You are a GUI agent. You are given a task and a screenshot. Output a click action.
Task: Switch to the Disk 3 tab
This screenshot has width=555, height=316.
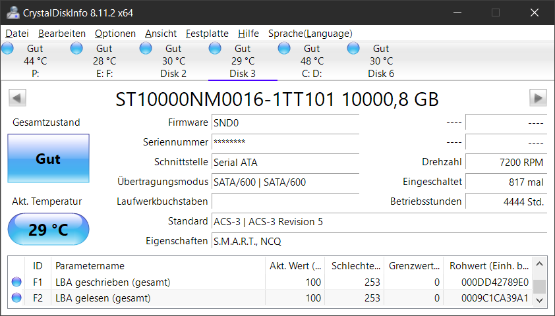click(243, 61)
